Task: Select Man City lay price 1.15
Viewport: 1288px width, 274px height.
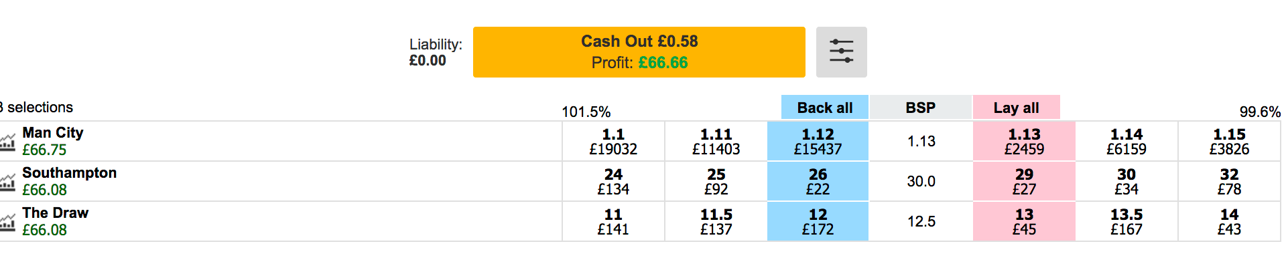Action: coord(1229,141)
